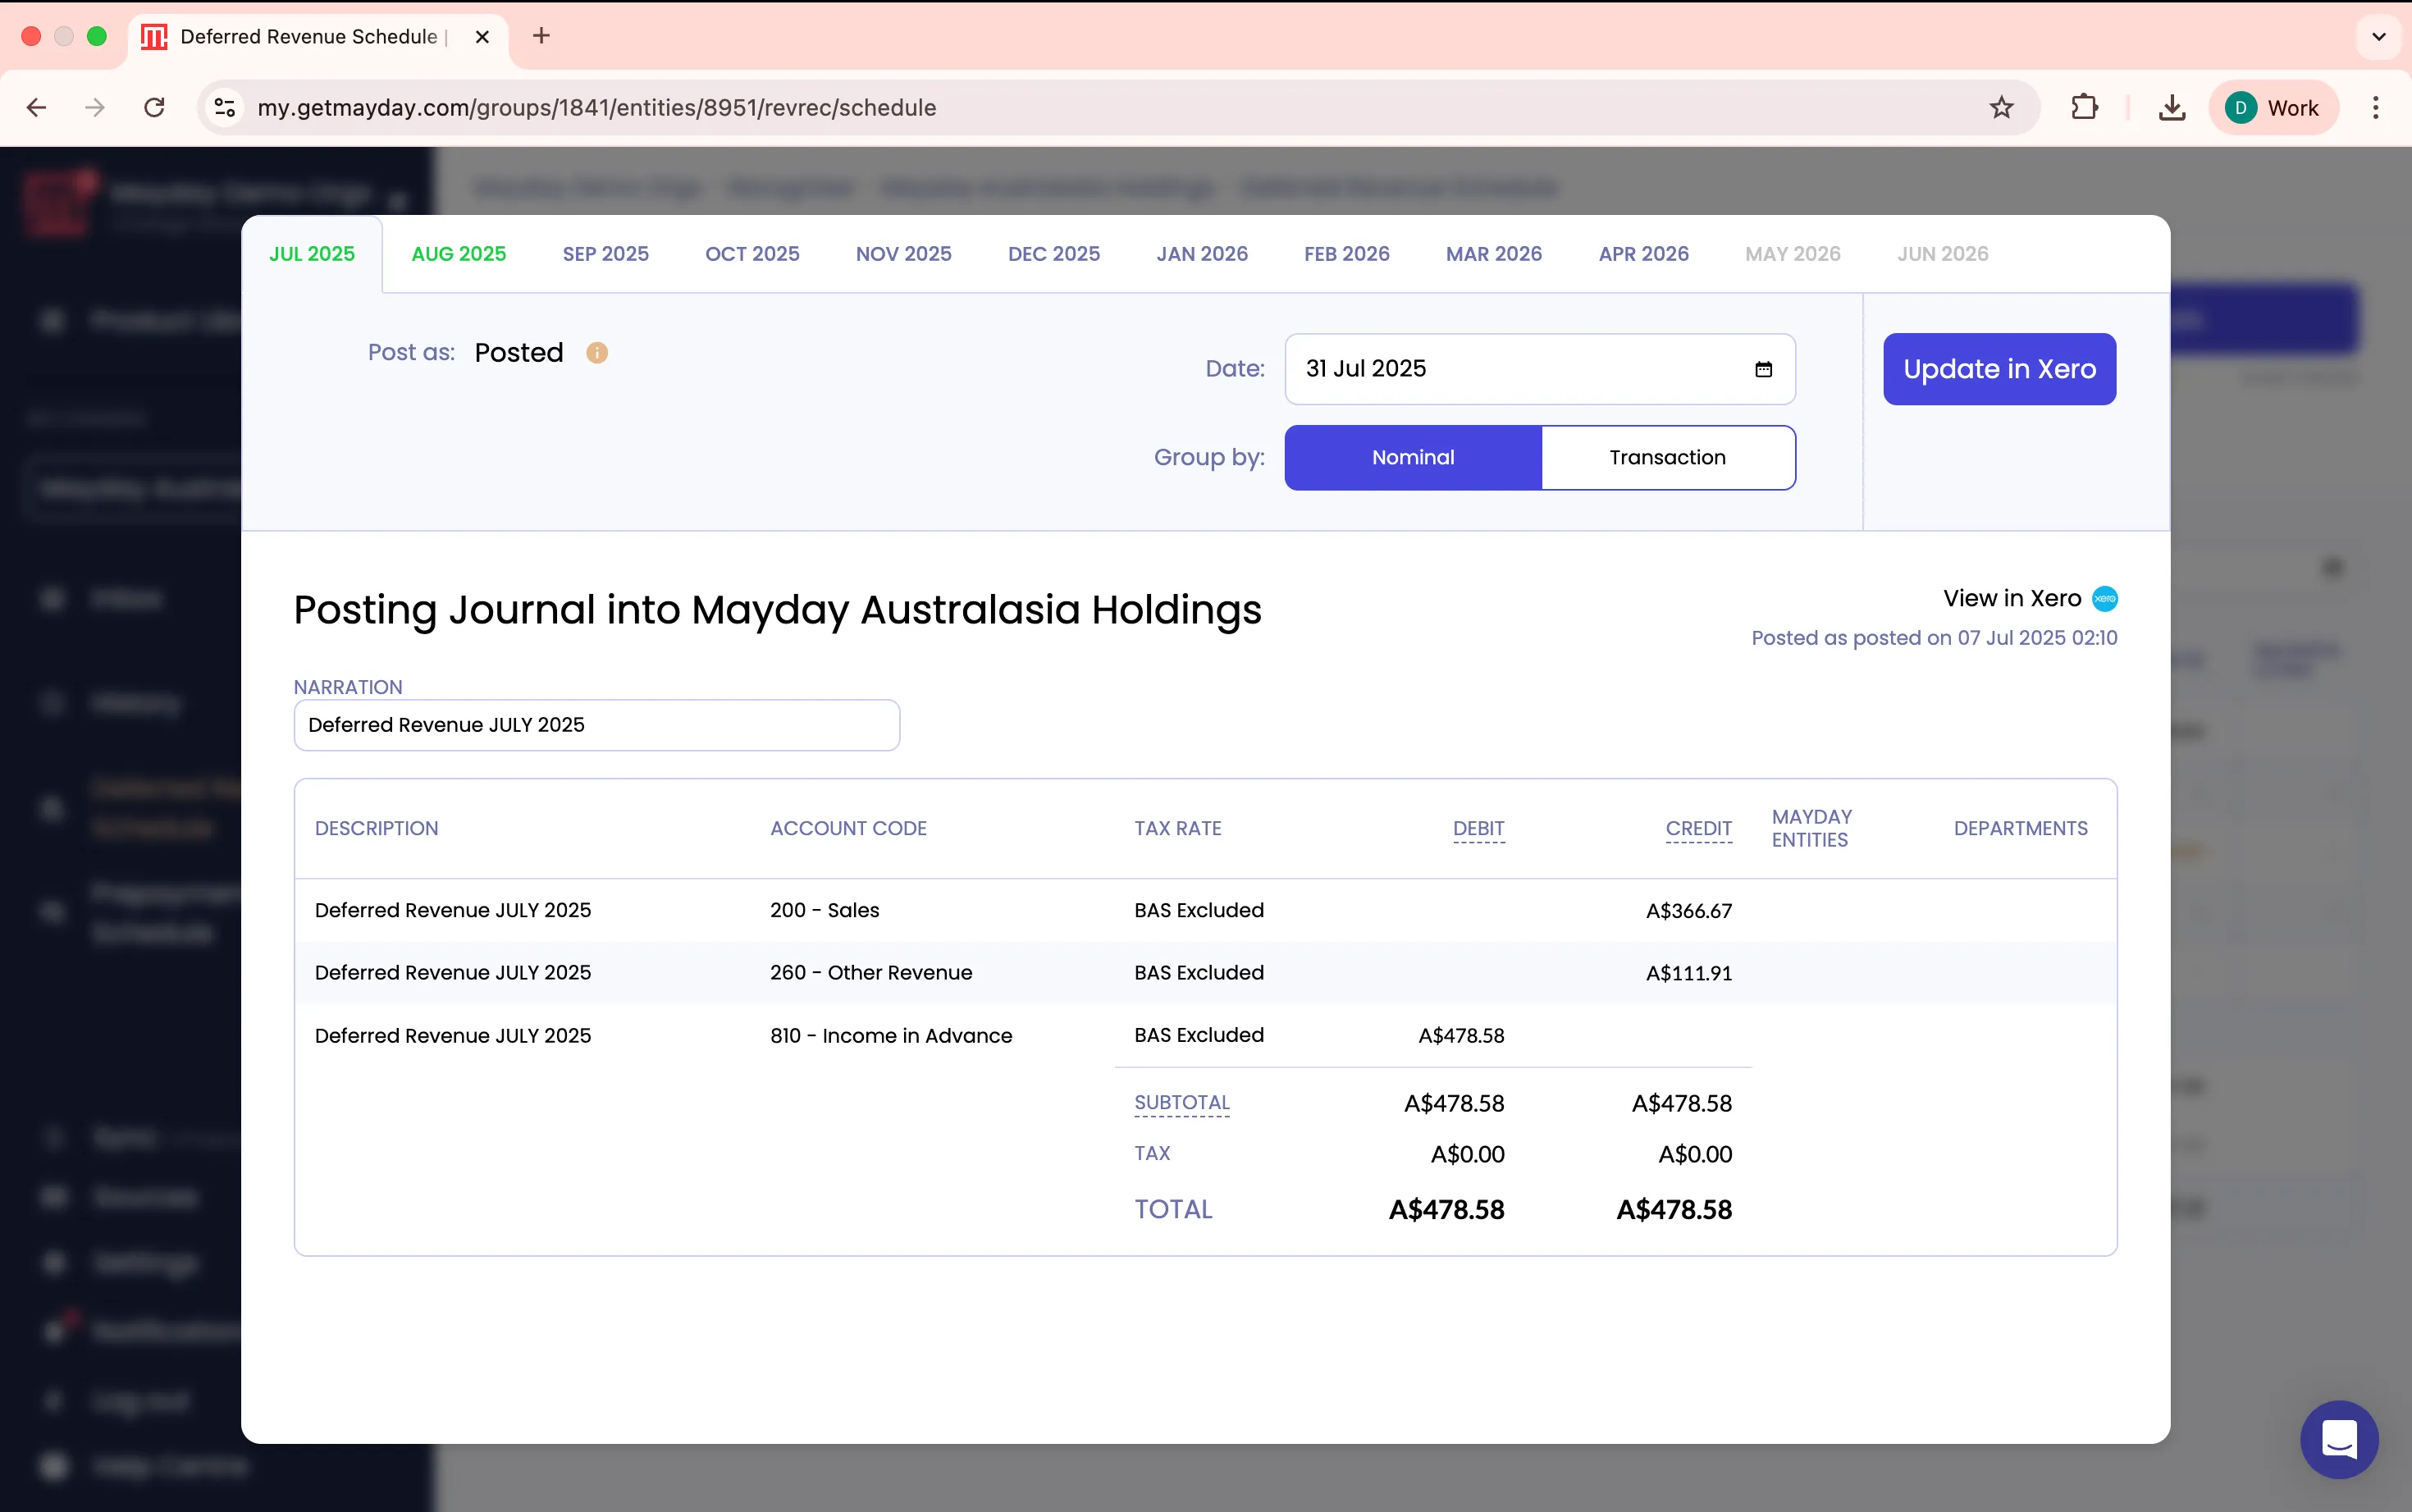Click the orange info icon next to Posted

point(597,353)
